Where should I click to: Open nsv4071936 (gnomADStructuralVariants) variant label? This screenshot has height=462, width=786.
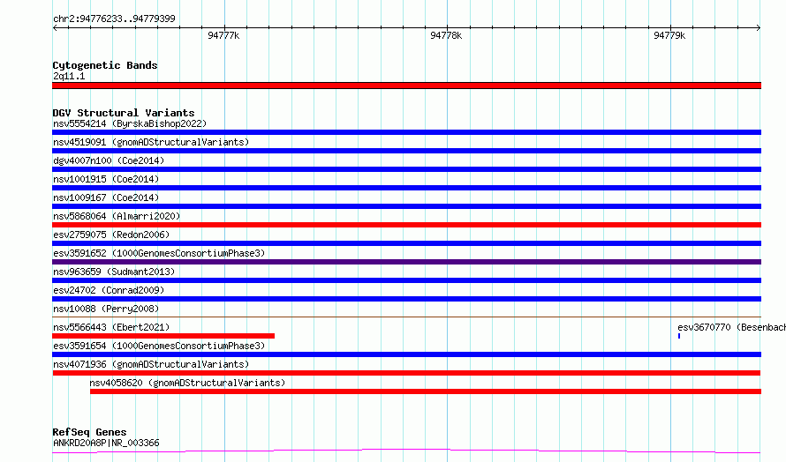151,364
